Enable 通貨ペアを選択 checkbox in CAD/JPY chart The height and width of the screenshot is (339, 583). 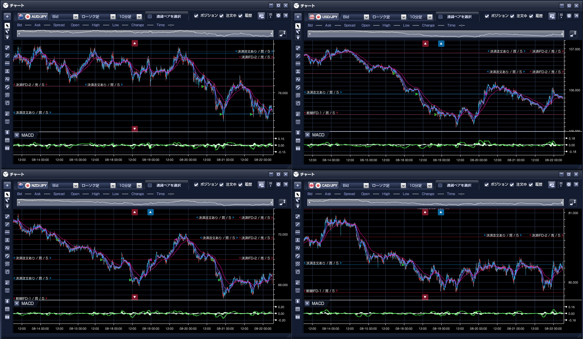(x=440, y=185)
